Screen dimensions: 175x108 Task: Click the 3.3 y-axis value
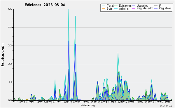tap(10, 46)
